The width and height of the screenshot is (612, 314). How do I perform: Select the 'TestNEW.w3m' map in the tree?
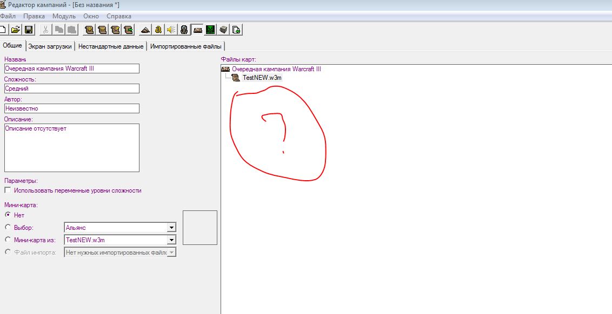(262, 78)
